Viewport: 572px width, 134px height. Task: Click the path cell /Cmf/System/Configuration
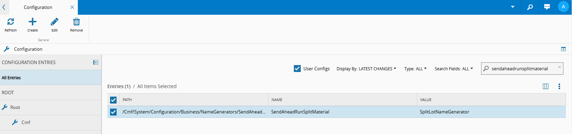click(x=194, y=112)
